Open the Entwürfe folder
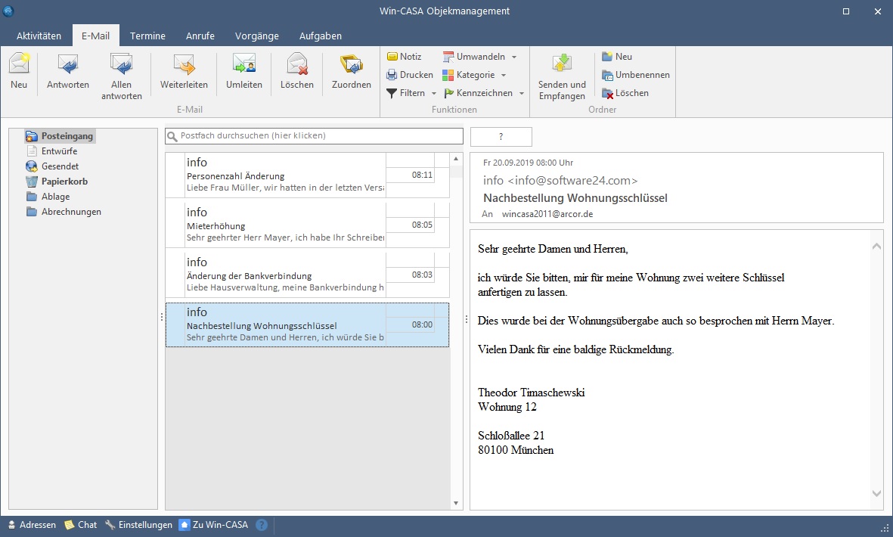 (x=52, y=151)
